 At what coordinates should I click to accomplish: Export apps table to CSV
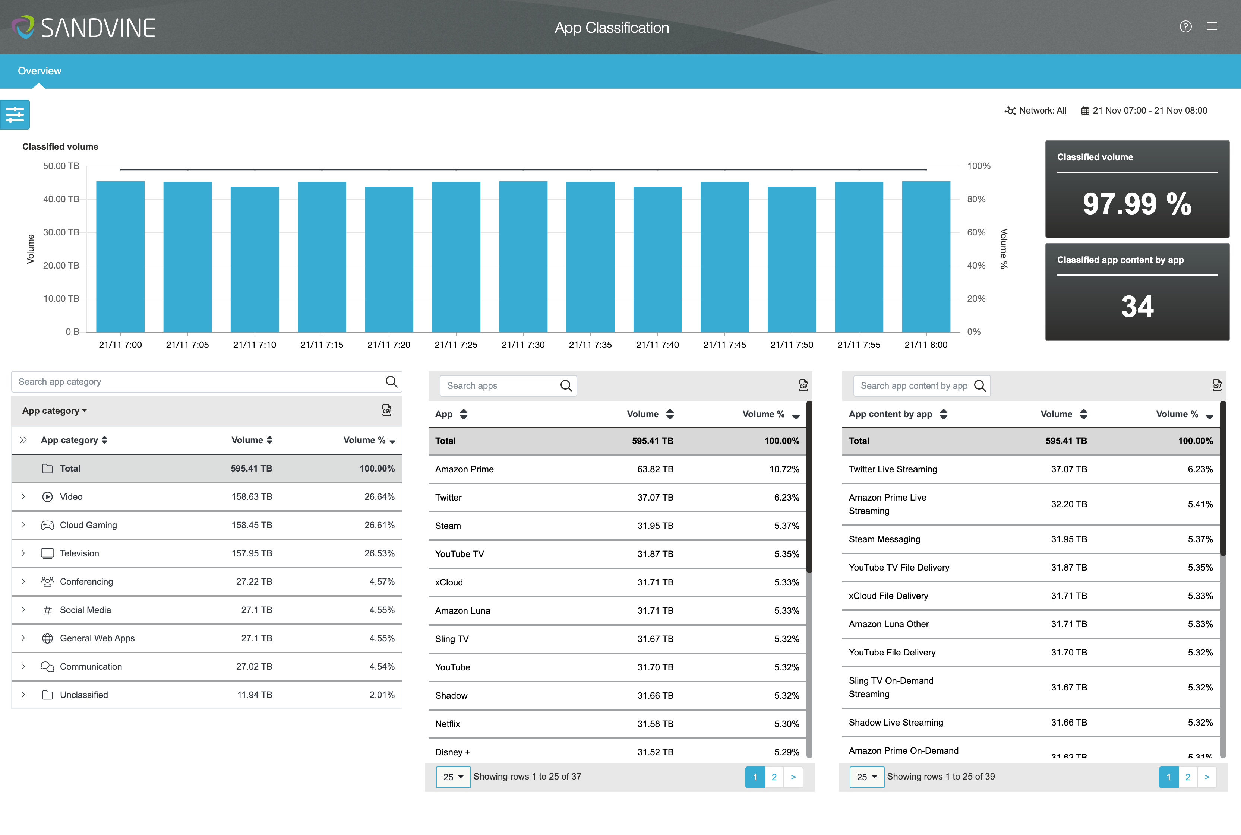(803, 385)
